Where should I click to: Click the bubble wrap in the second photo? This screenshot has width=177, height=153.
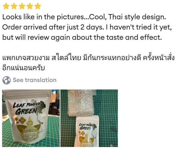coord(81,103)
